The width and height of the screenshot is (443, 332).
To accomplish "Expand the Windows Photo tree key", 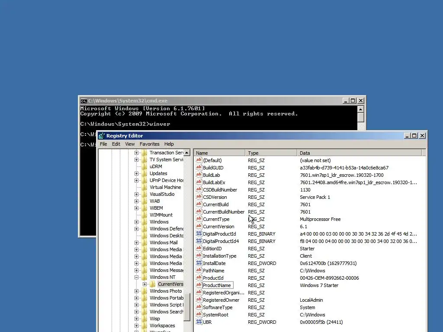I will click(136, 291).
